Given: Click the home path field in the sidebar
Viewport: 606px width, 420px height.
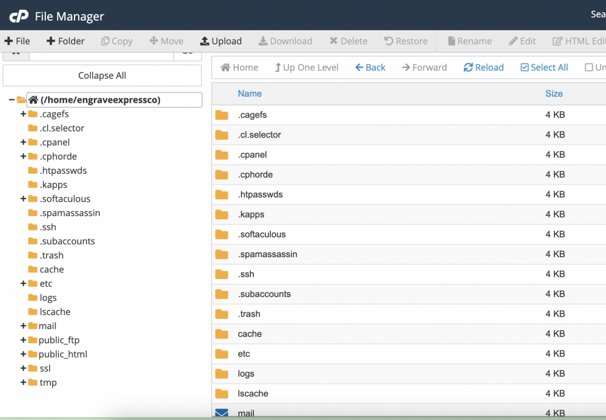Looking at the screenshot, I should (115, 99).
